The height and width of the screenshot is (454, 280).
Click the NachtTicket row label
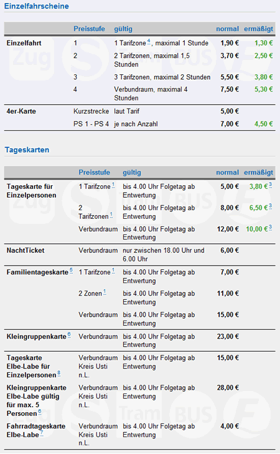tap(26, 251)
